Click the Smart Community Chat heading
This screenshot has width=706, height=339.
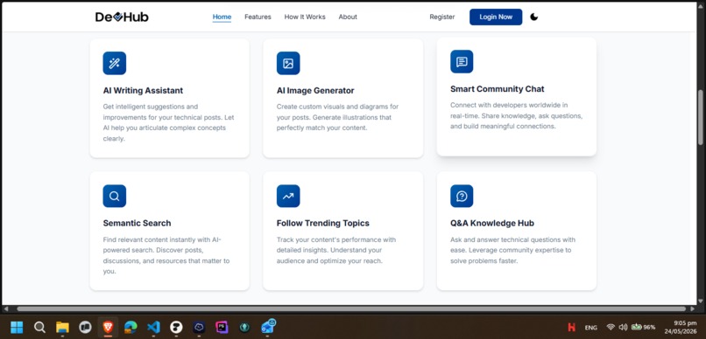tap(497, 89)
